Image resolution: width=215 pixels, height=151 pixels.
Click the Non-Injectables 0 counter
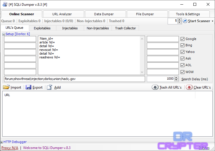click(91, 21)
